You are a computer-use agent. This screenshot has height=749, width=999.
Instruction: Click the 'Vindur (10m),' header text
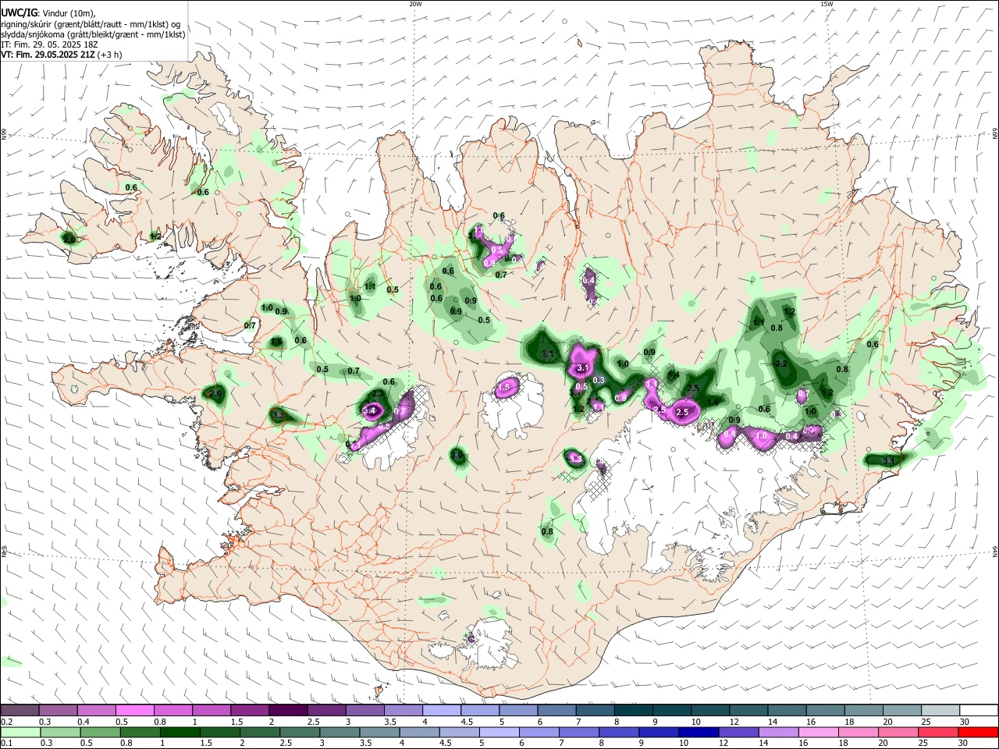click(69, 13)
